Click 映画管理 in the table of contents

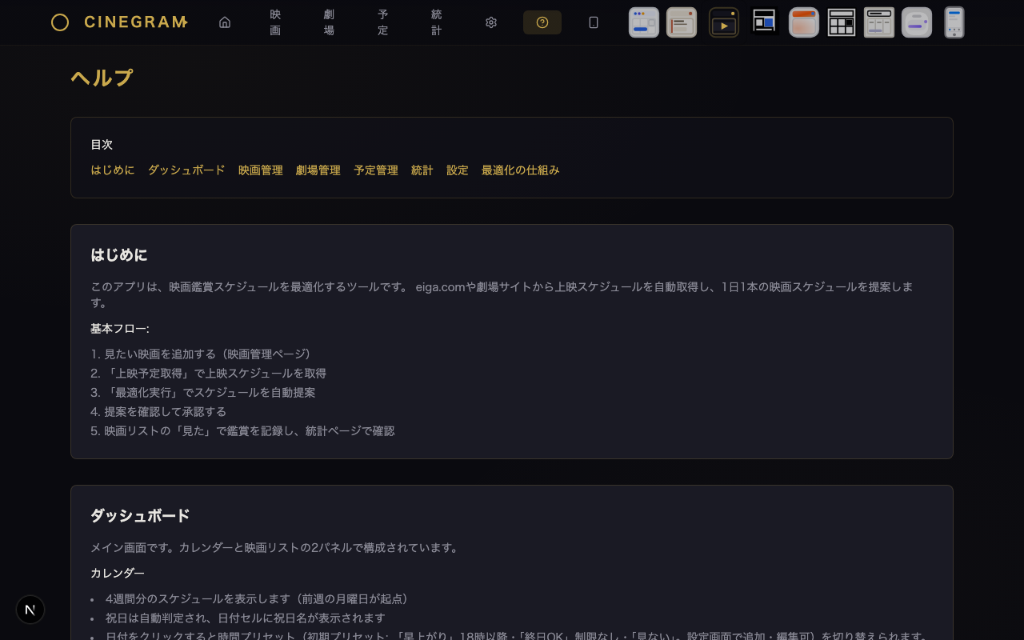click(261, 170)
